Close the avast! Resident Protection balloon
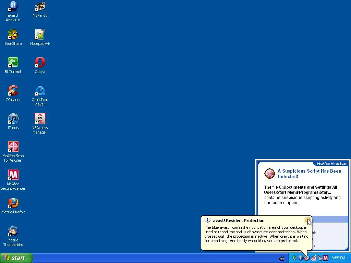The width and height of the screenshot is (351, 263). [x=307, y=220]
